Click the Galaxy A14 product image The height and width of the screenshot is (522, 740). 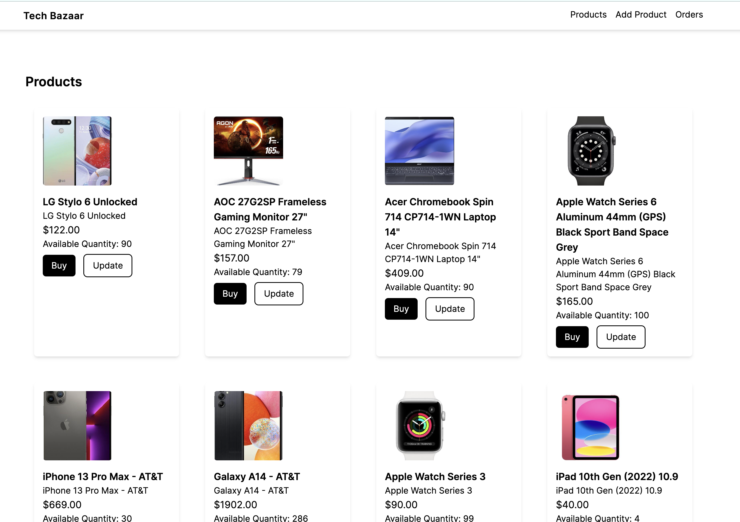pyautogui.click(x=248, y=426)
